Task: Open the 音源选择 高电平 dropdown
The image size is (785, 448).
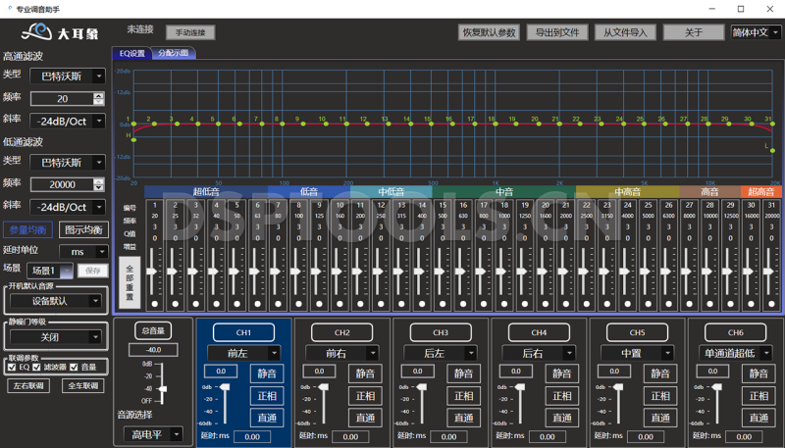Action: pos(153,433)
